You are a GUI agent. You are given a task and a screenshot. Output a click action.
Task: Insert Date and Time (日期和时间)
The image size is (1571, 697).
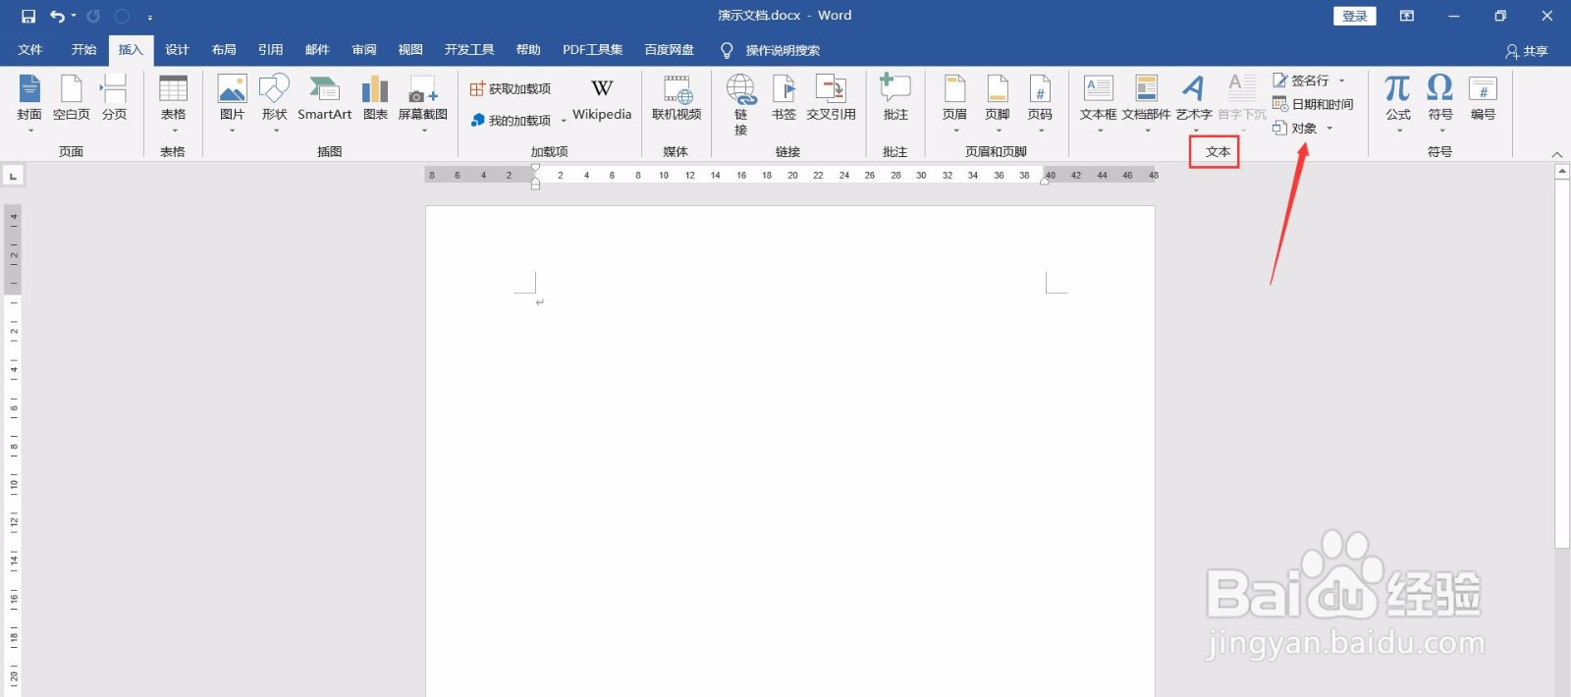[x=1313, y=104]
